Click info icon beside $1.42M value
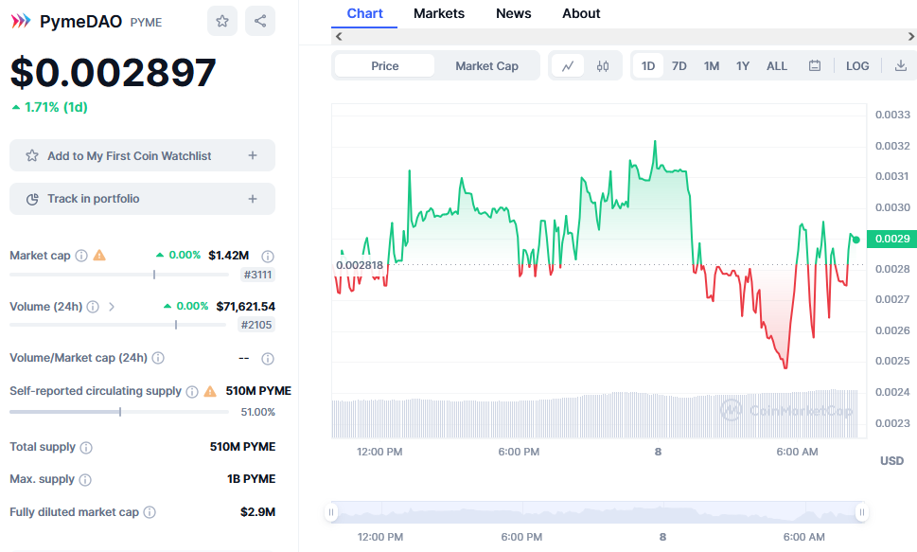Screen dimensions: 917x552 [268, 256]
